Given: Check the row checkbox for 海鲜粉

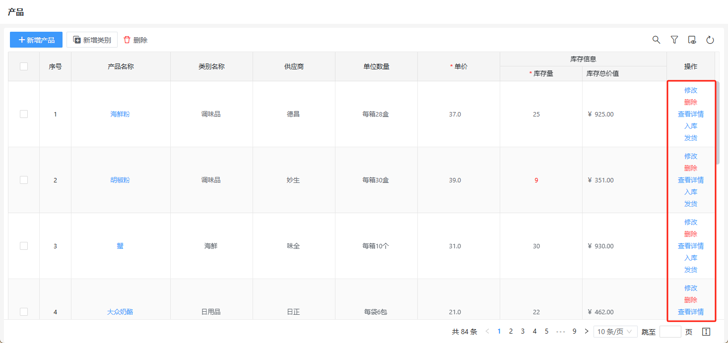Looking at the screenshot, I should 24,114.
